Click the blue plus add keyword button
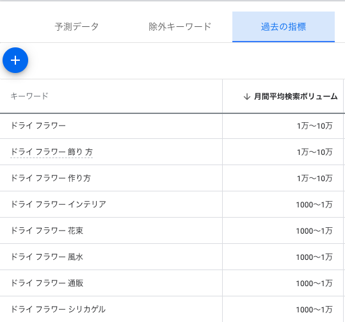 tap(15, 60)
